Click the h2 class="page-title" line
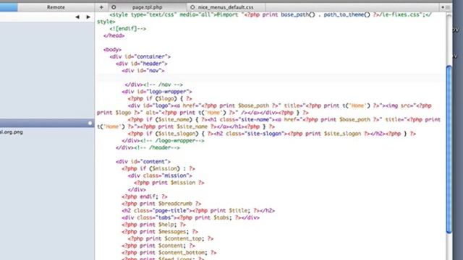Screen dimensions: 463x260 click(x=198, y=211)
